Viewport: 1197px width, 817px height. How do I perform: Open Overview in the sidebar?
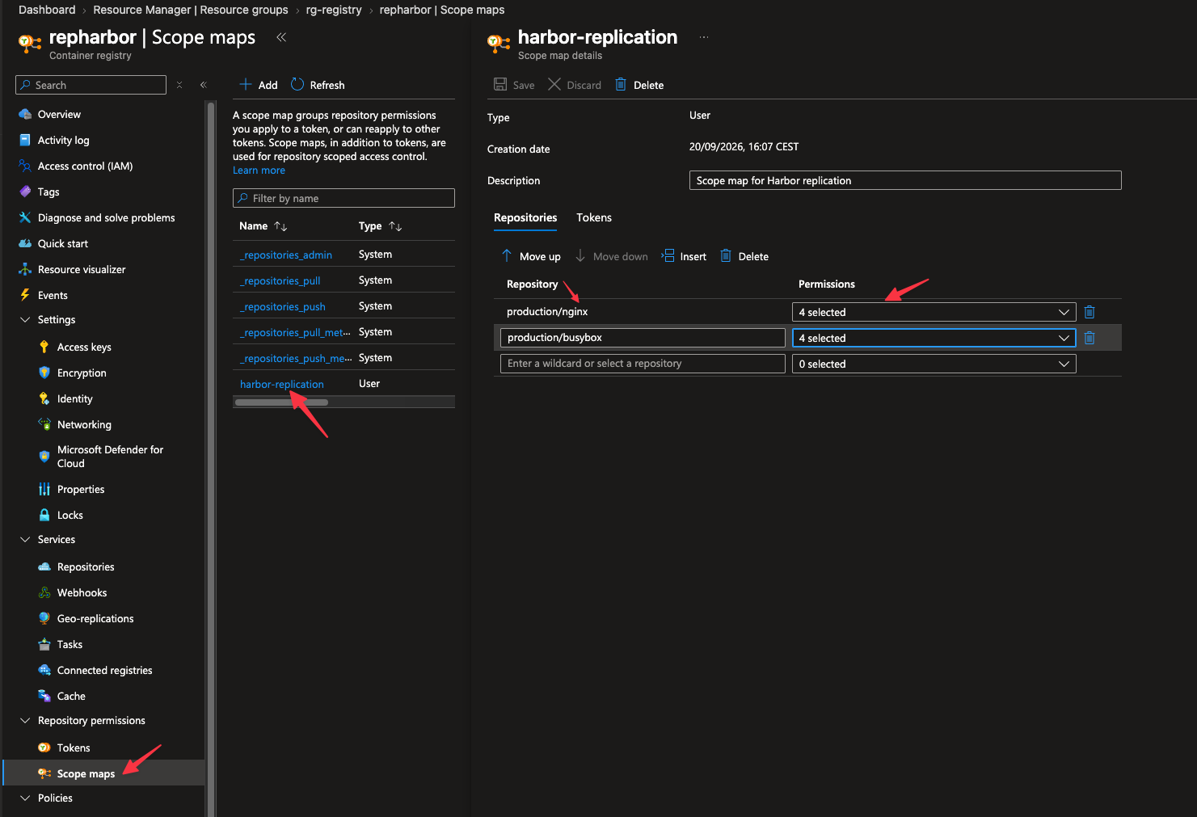59,114
